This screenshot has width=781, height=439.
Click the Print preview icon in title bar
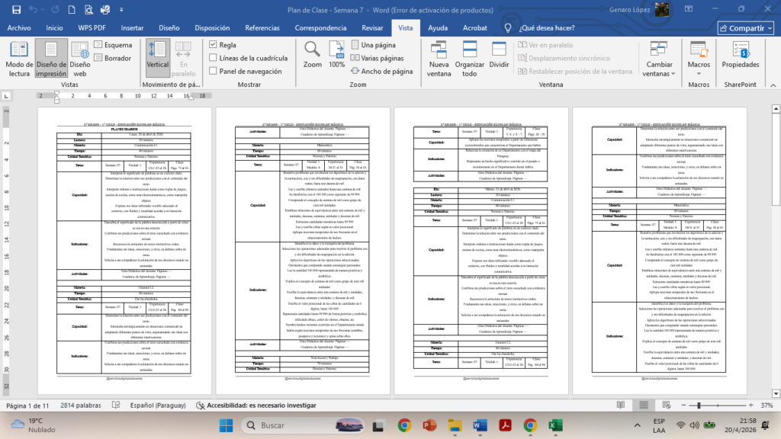pos(88,9)
